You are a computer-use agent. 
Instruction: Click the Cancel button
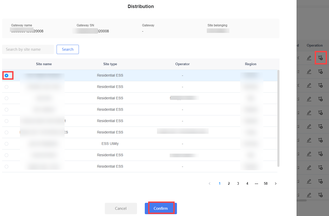121,208
